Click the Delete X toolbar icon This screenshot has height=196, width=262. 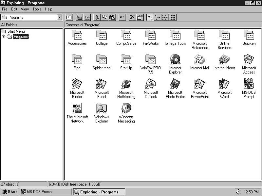pyautogui.click(x=132, y=17)
